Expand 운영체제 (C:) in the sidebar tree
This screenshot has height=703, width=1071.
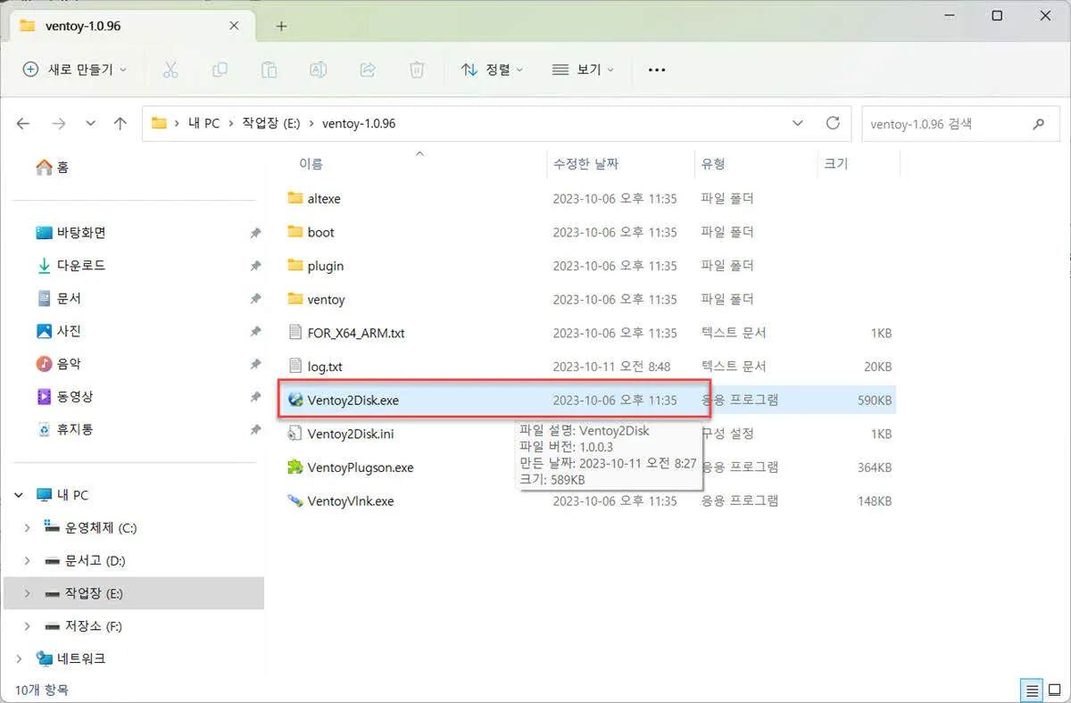(x=27, y=527)
